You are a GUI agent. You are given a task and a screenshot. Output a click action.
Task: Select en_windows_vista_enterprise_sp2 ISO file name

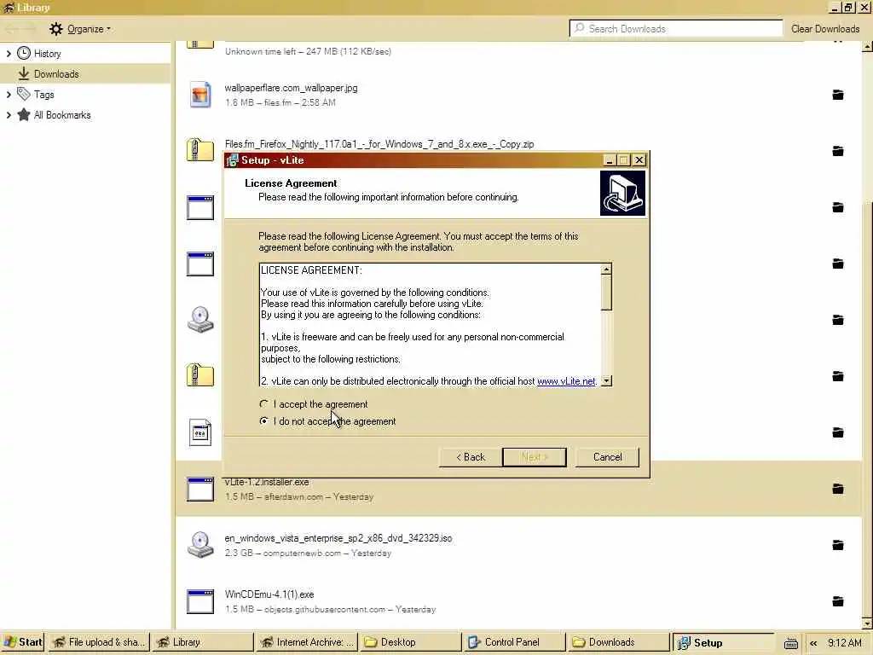pos(338,538)
